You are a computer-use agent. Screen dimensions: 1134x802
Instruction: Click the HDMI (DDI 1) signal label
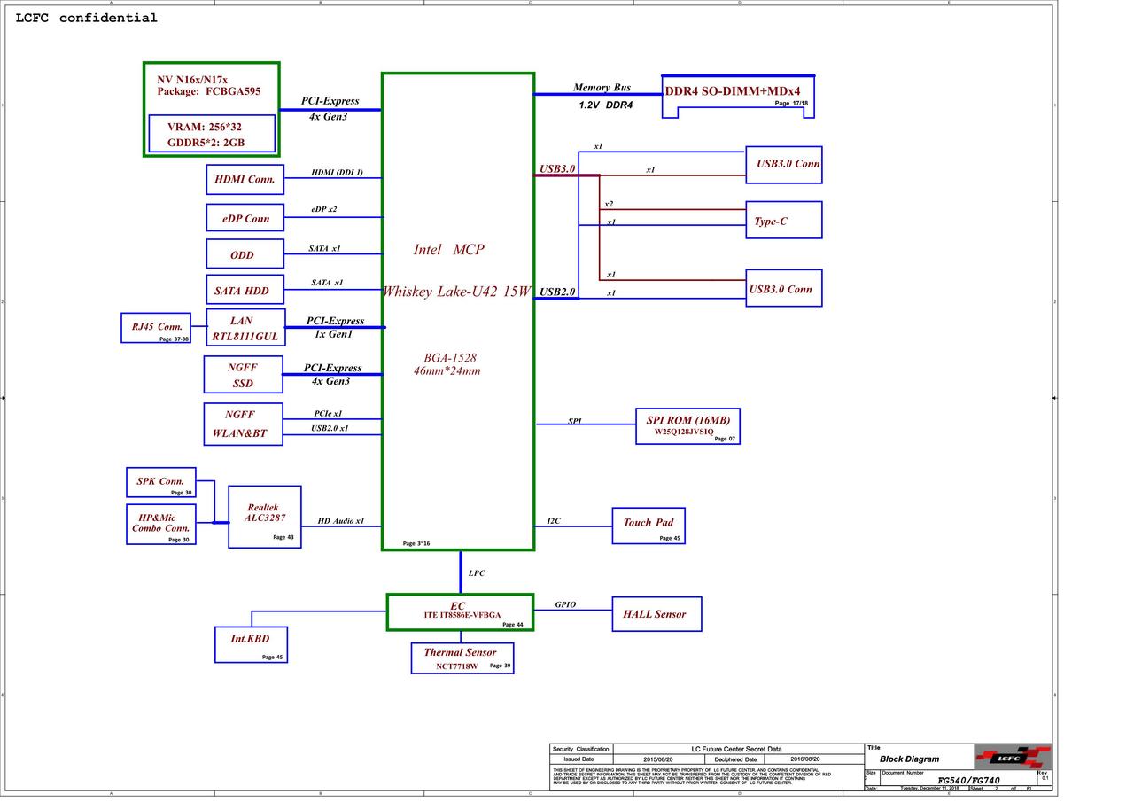point(337,172)
